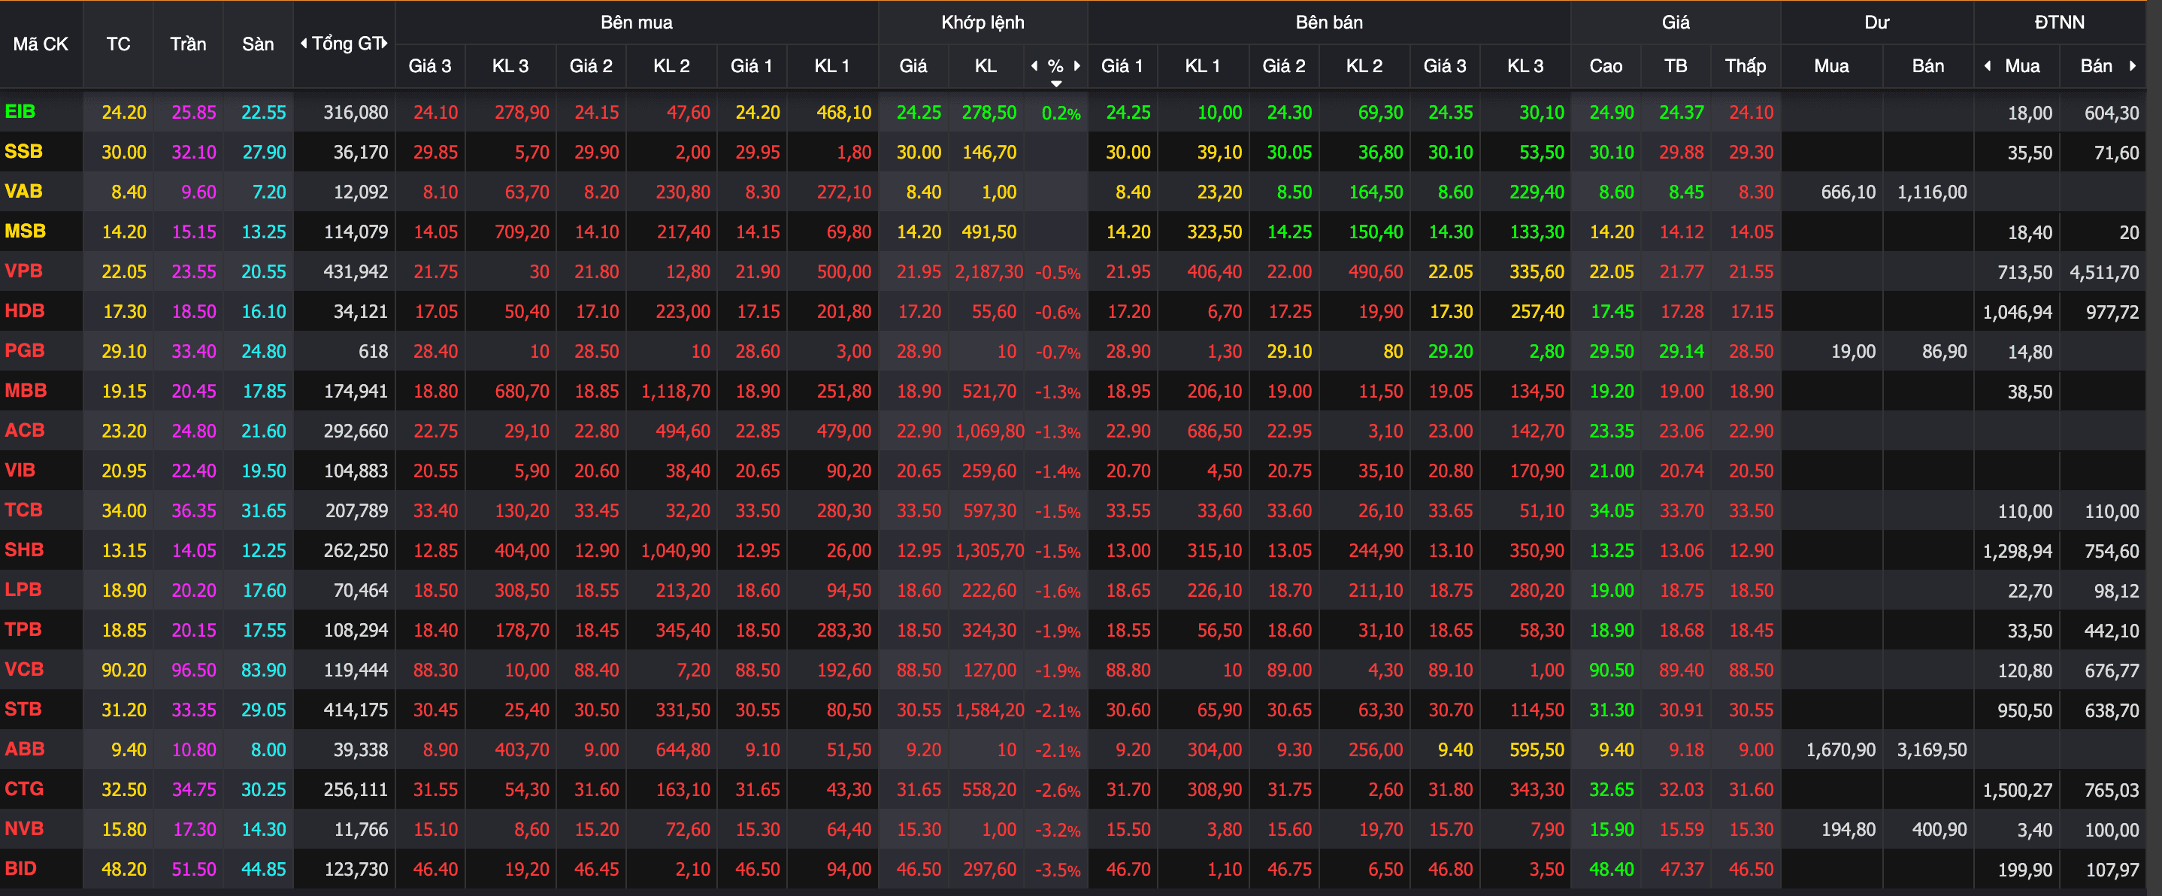Open the VAB stock symbol

23,191
